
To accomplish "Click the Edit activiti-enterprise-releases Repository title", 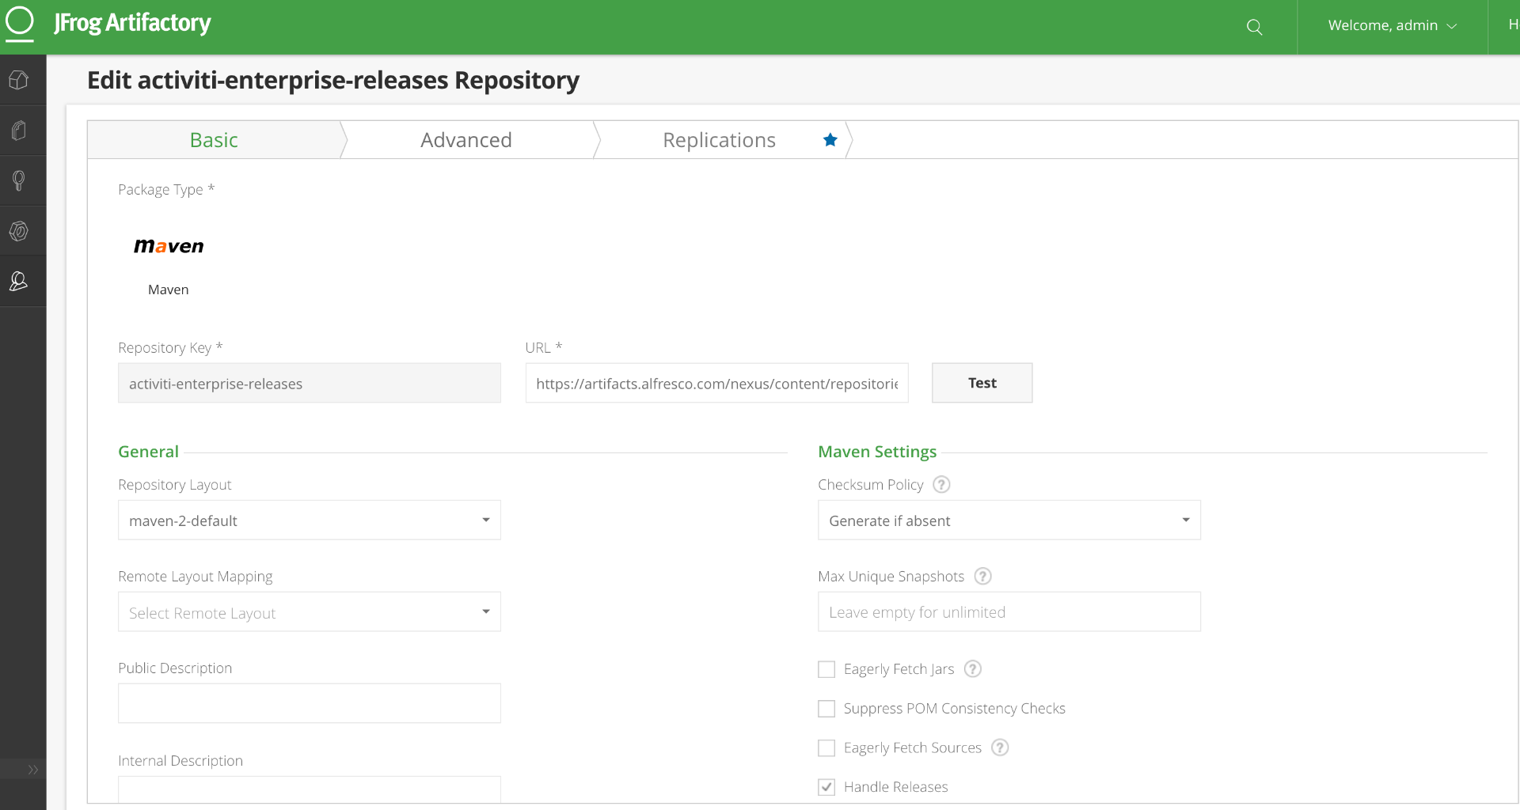I will [x=333, y=80].
